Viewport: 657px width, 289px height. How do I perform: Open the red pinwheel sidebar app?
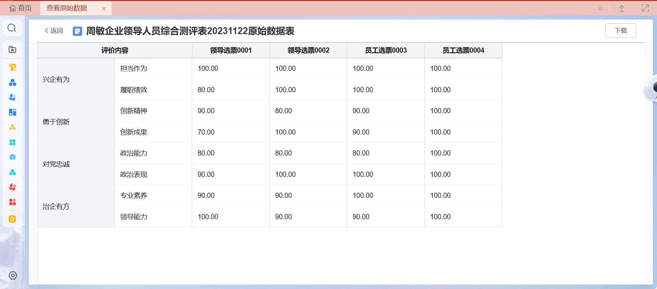pos(12,187)
